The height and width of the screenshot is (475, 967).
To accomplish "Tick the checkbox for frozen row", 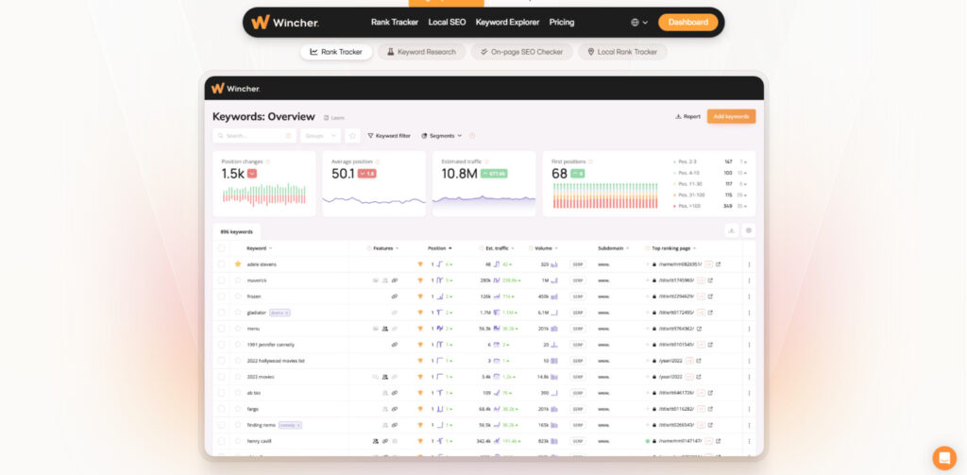I will pyautogui.click(x=221, y=297).
